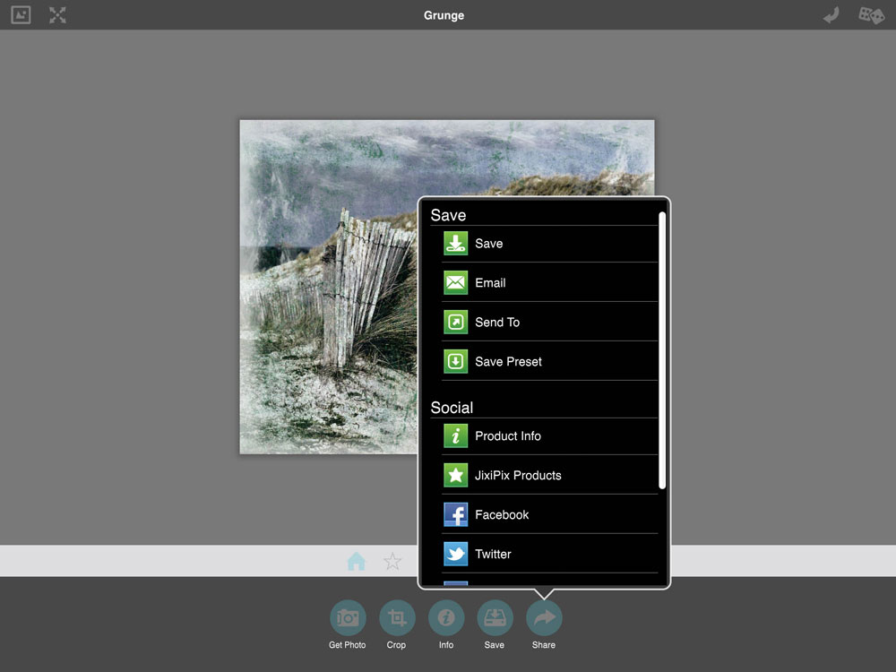This screenshot has width=896, height=672.
Task: Open the Info button in bottom toolbar
Action: [x=446, y=618]
